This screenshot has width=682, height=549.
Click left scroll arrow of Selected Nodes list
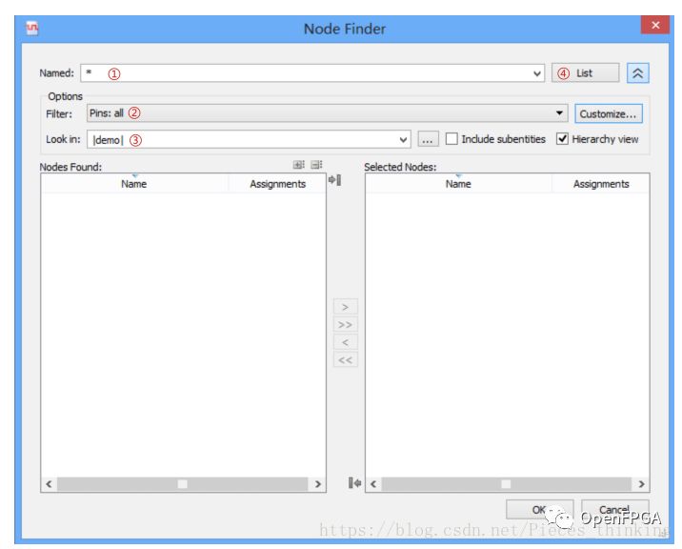click(373, 484)
